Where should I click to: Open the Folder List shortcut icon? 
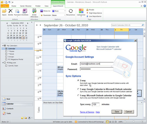click(26, 118)
